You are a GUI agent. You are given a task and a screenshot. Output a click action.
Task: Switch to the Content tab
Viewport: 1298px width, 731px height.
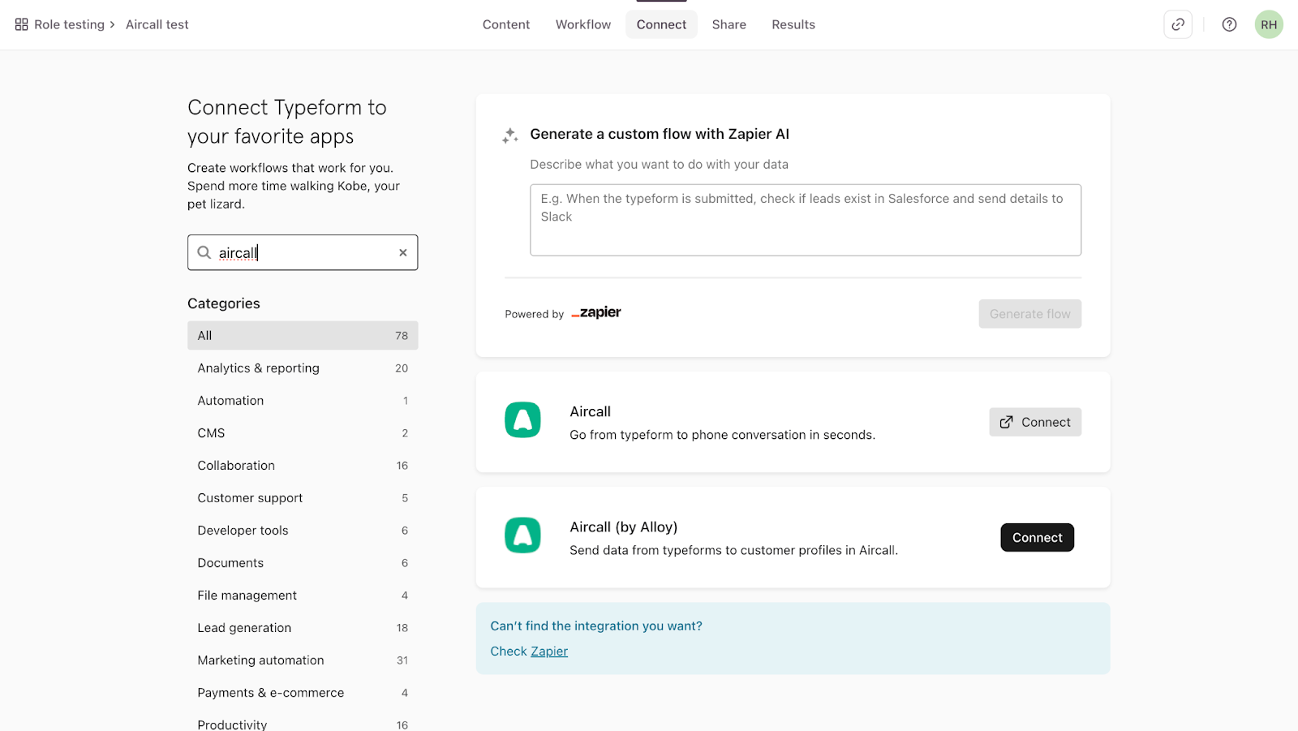[x=506, y=24]
